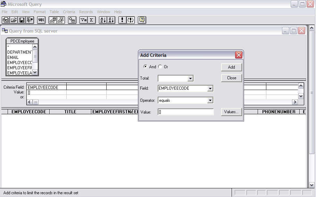Open the Operator dropdown arrow
Screen dimensions: 316x197
click(x=210, y=100)
